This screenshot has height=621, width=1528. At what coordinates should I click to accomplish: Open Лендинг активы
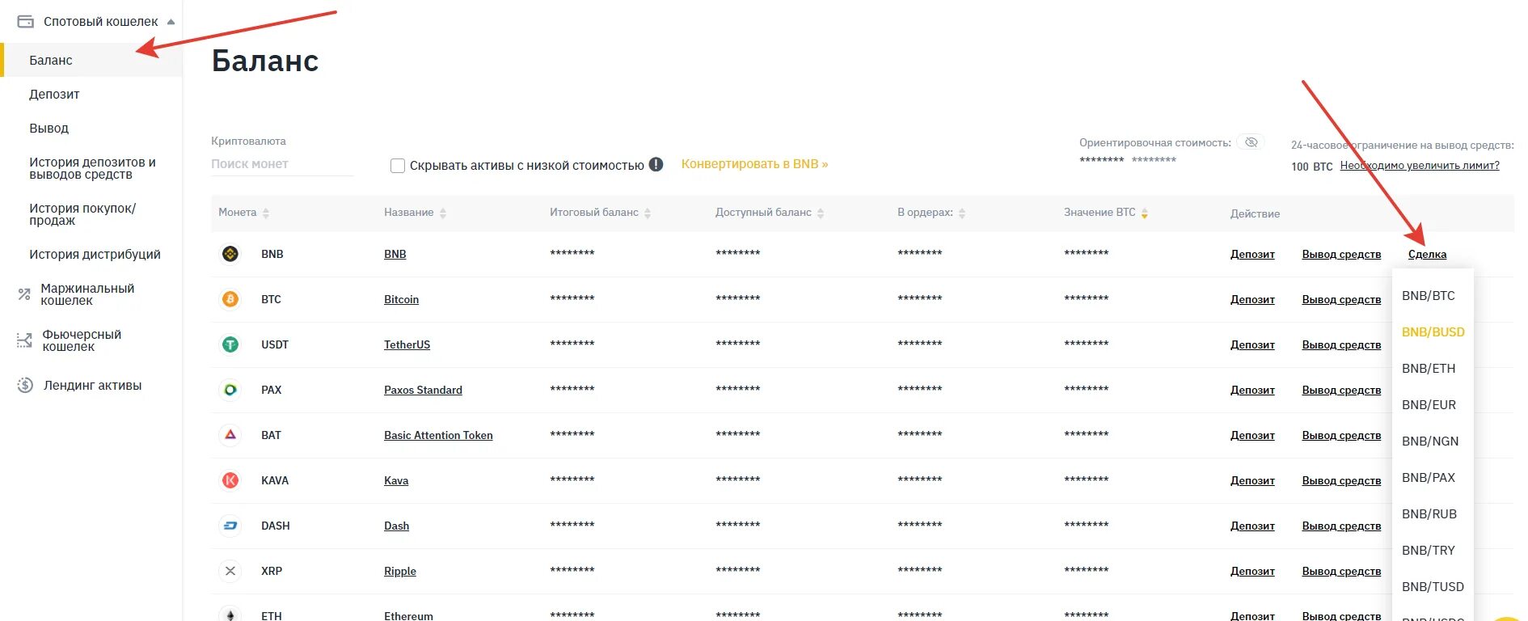92,386
